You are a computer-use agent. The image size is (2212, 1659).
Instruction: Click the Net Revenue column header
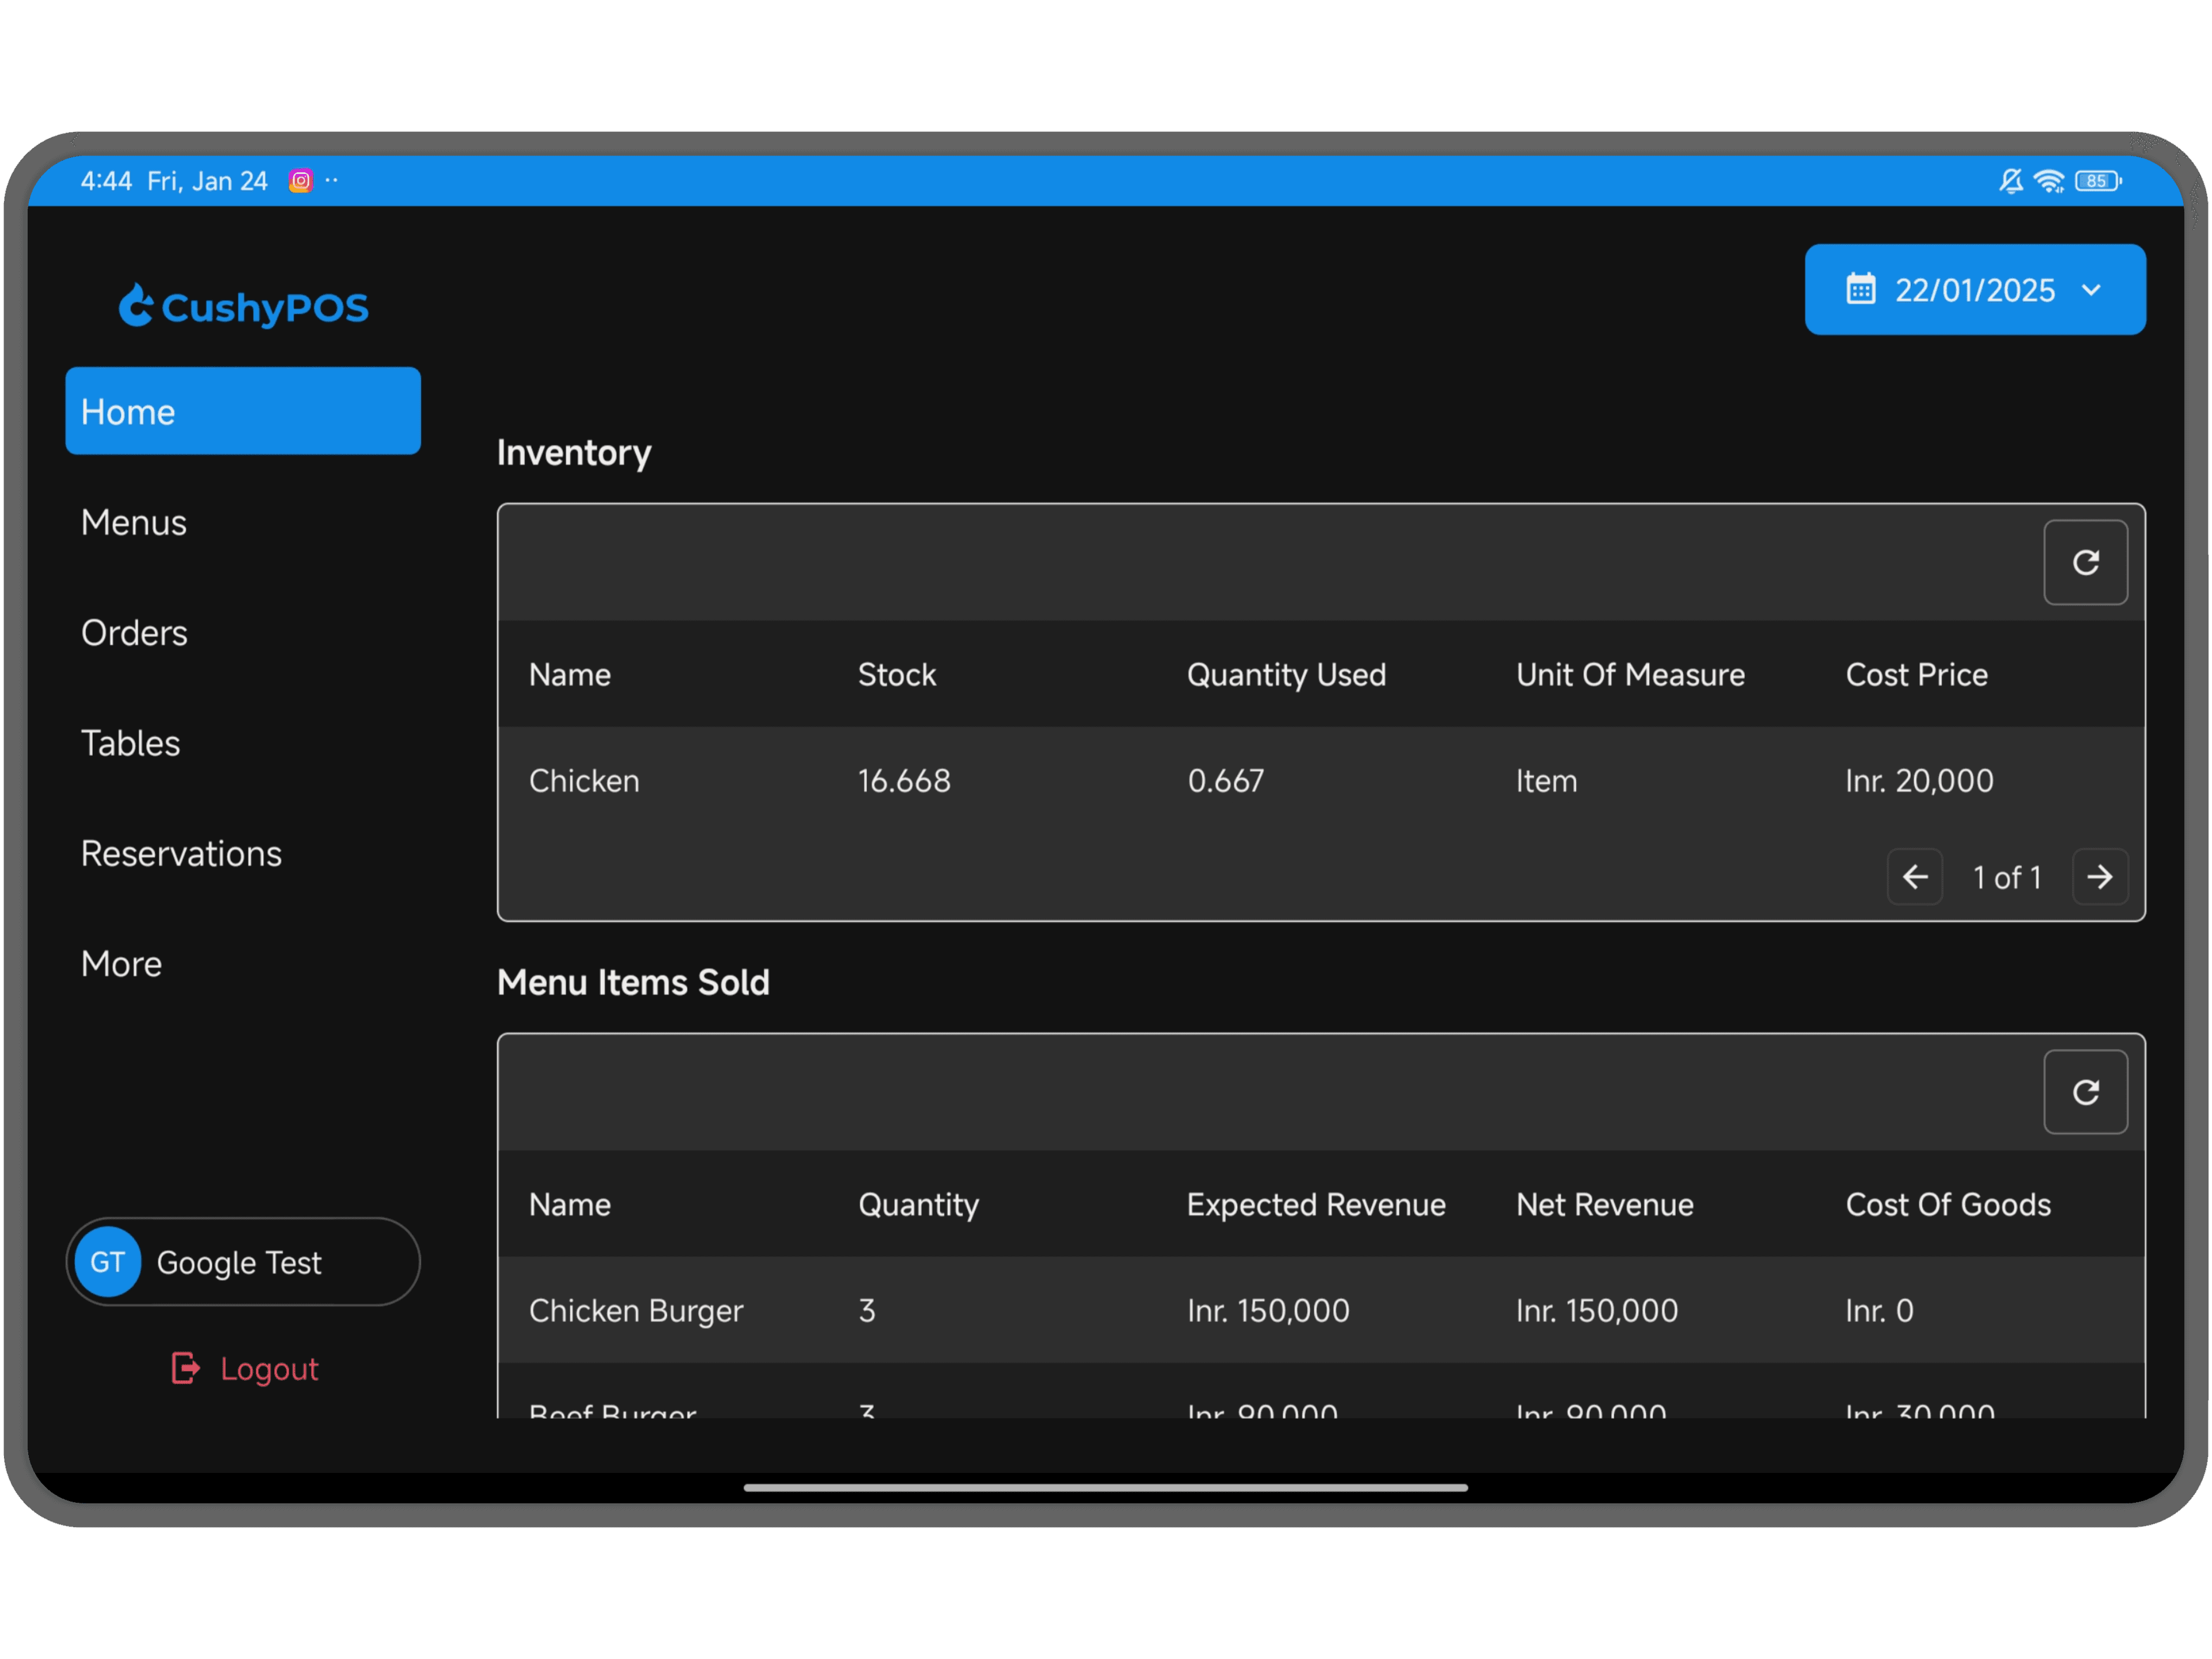coord(1604,1205)
